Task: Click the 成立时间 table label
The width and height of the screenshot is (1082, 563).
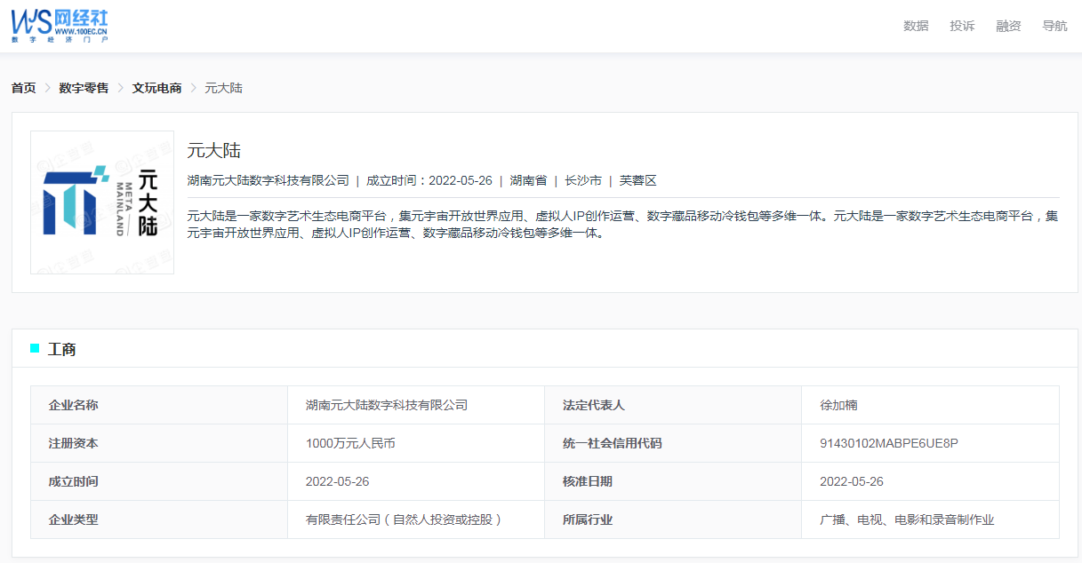Action: tap(73, 481)
